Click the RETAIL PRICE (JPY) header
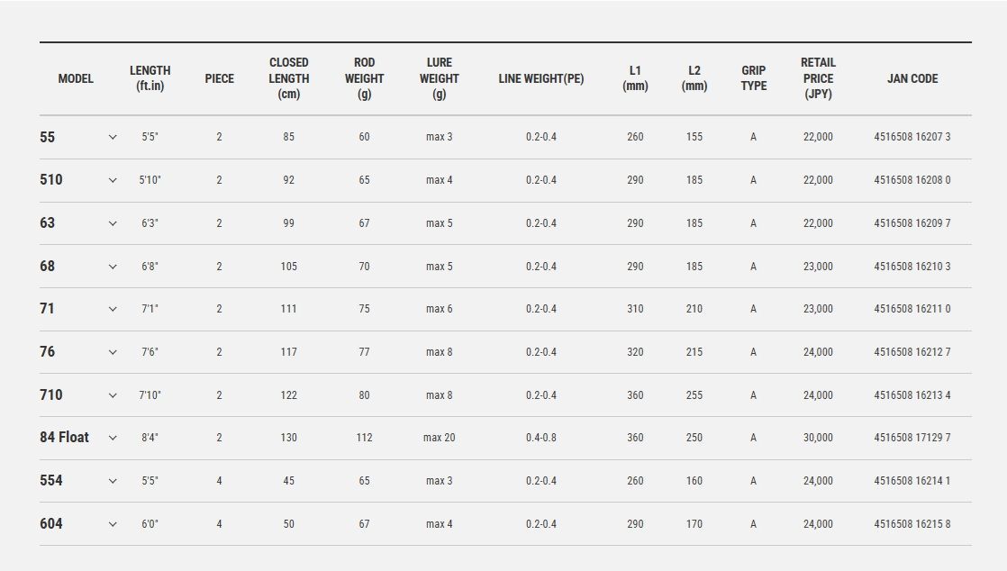This screenshot has height=571, width=1007. tap(818, 78)
